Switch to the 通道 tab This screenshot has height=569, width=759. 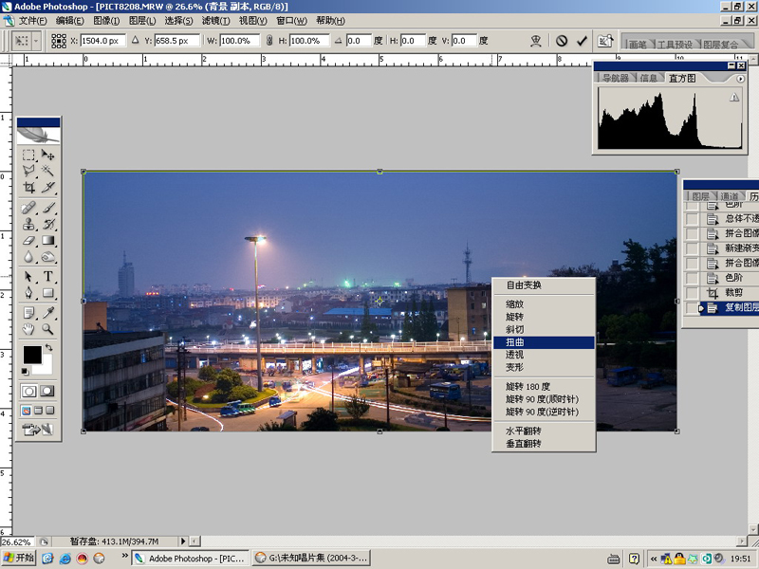(729, 196)
